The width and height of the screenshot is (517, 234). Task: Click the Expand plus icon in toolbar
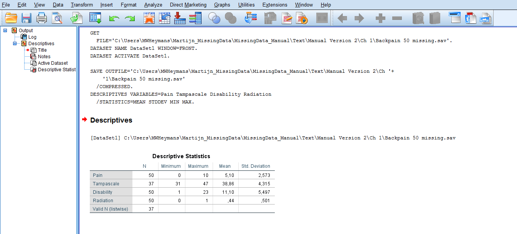coord(380,18)
